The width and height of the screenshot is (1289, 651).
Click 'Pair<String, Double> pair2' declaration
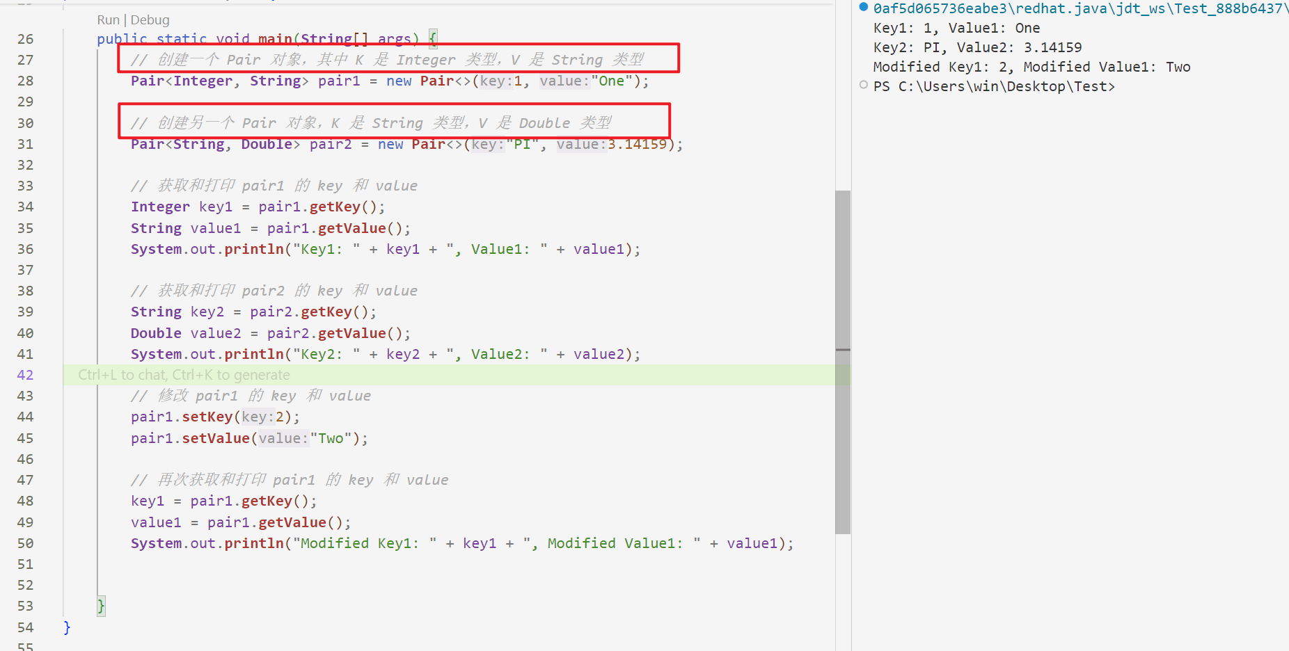(x=407, y=145)
